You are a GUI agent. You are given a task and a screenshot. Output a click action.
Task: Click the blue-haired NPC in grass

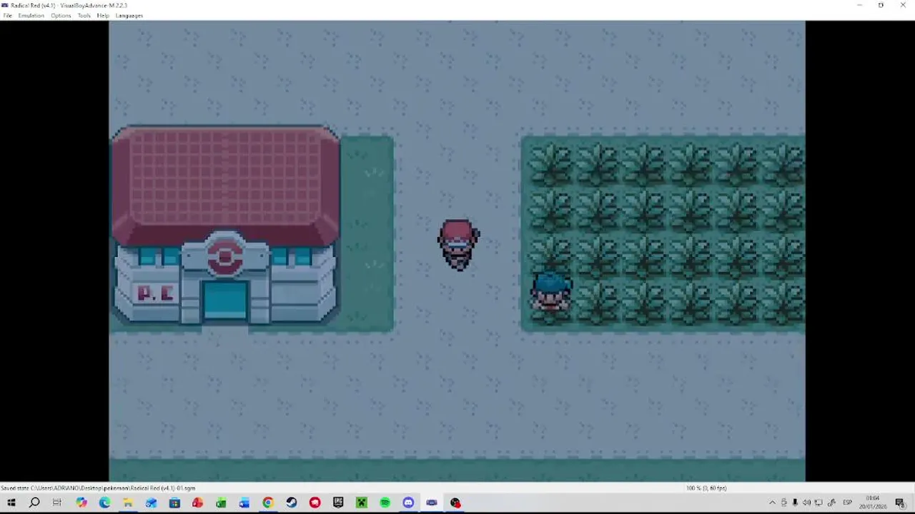tap(551, 291)
